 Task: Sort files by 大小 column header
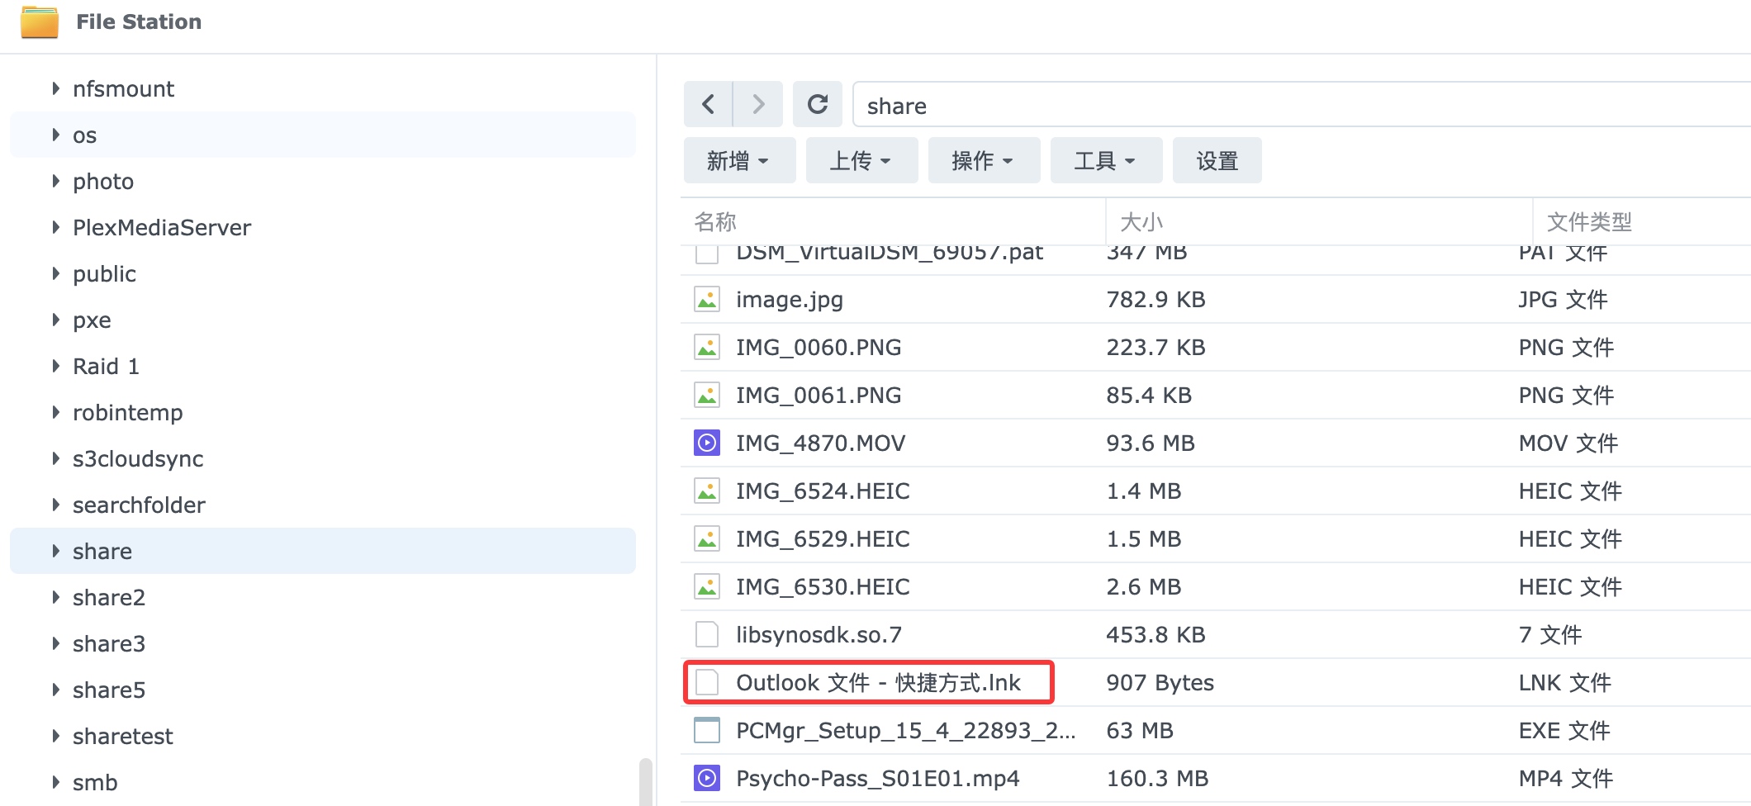1141,221
